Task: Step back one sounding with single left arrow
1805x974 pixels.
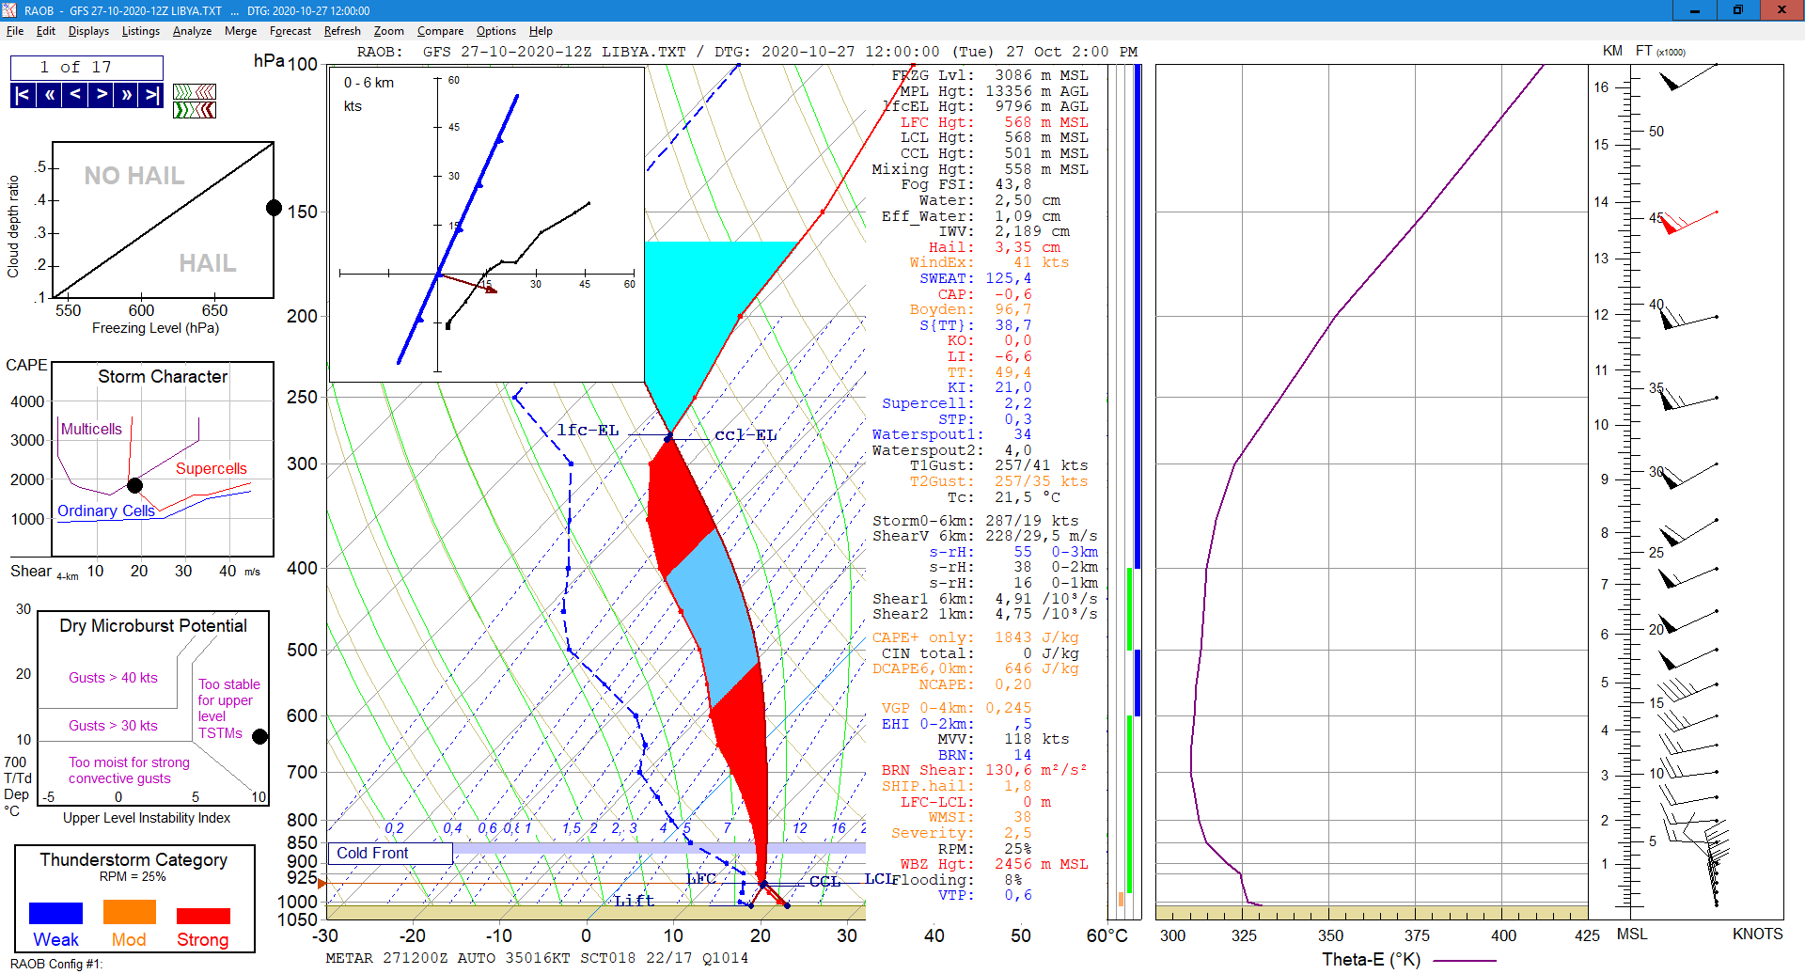Action: 75,95
